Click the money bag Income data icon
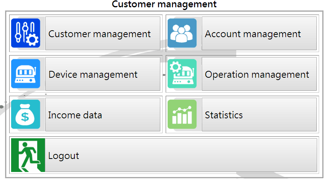 click(26, 114)
